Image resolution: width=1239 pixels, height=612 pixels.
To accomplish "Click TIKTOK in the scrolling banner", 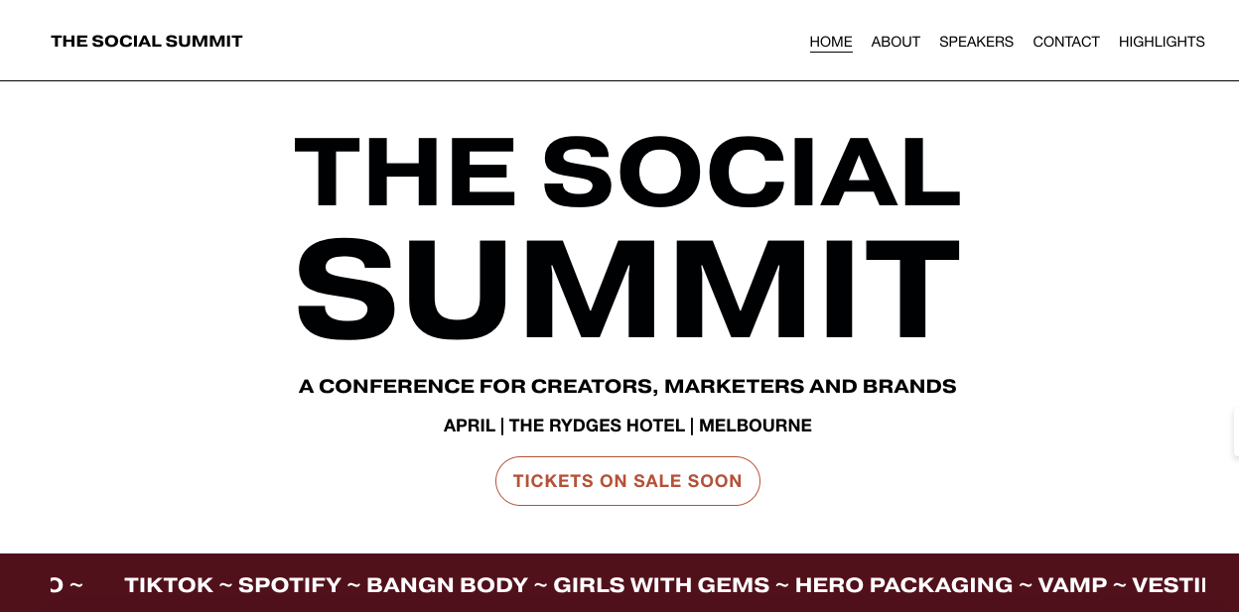I will coord(169,584).
